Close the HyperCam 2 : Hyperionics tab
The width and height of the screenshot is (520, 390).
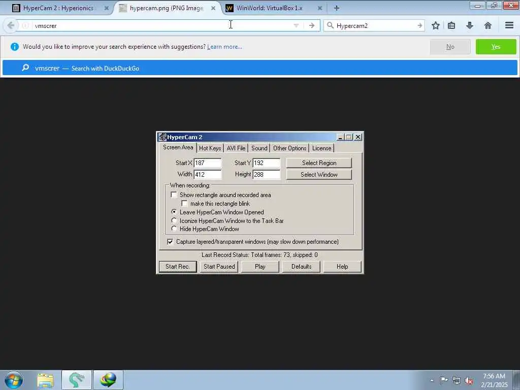click(x=107, y=8)
